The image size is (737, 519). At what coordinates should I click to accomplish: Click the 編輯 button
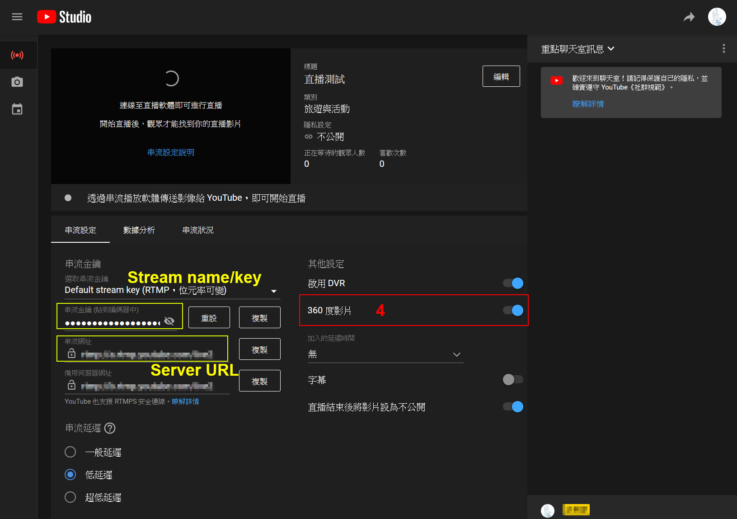click(x=501, y=76)
